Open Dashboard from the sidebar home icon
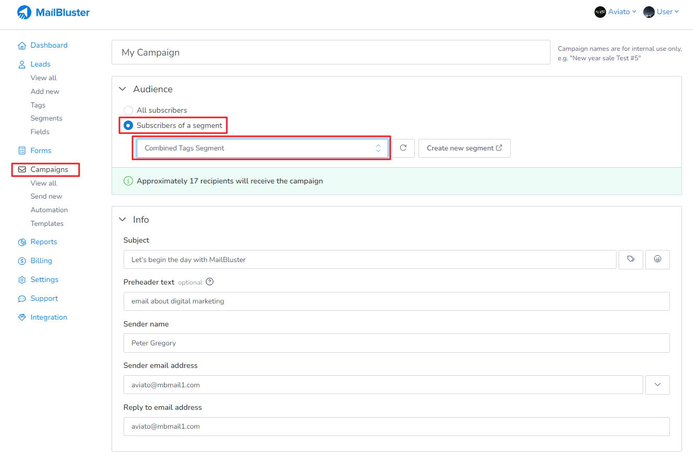Screen dimensions: 693x457 click(22, 46)
